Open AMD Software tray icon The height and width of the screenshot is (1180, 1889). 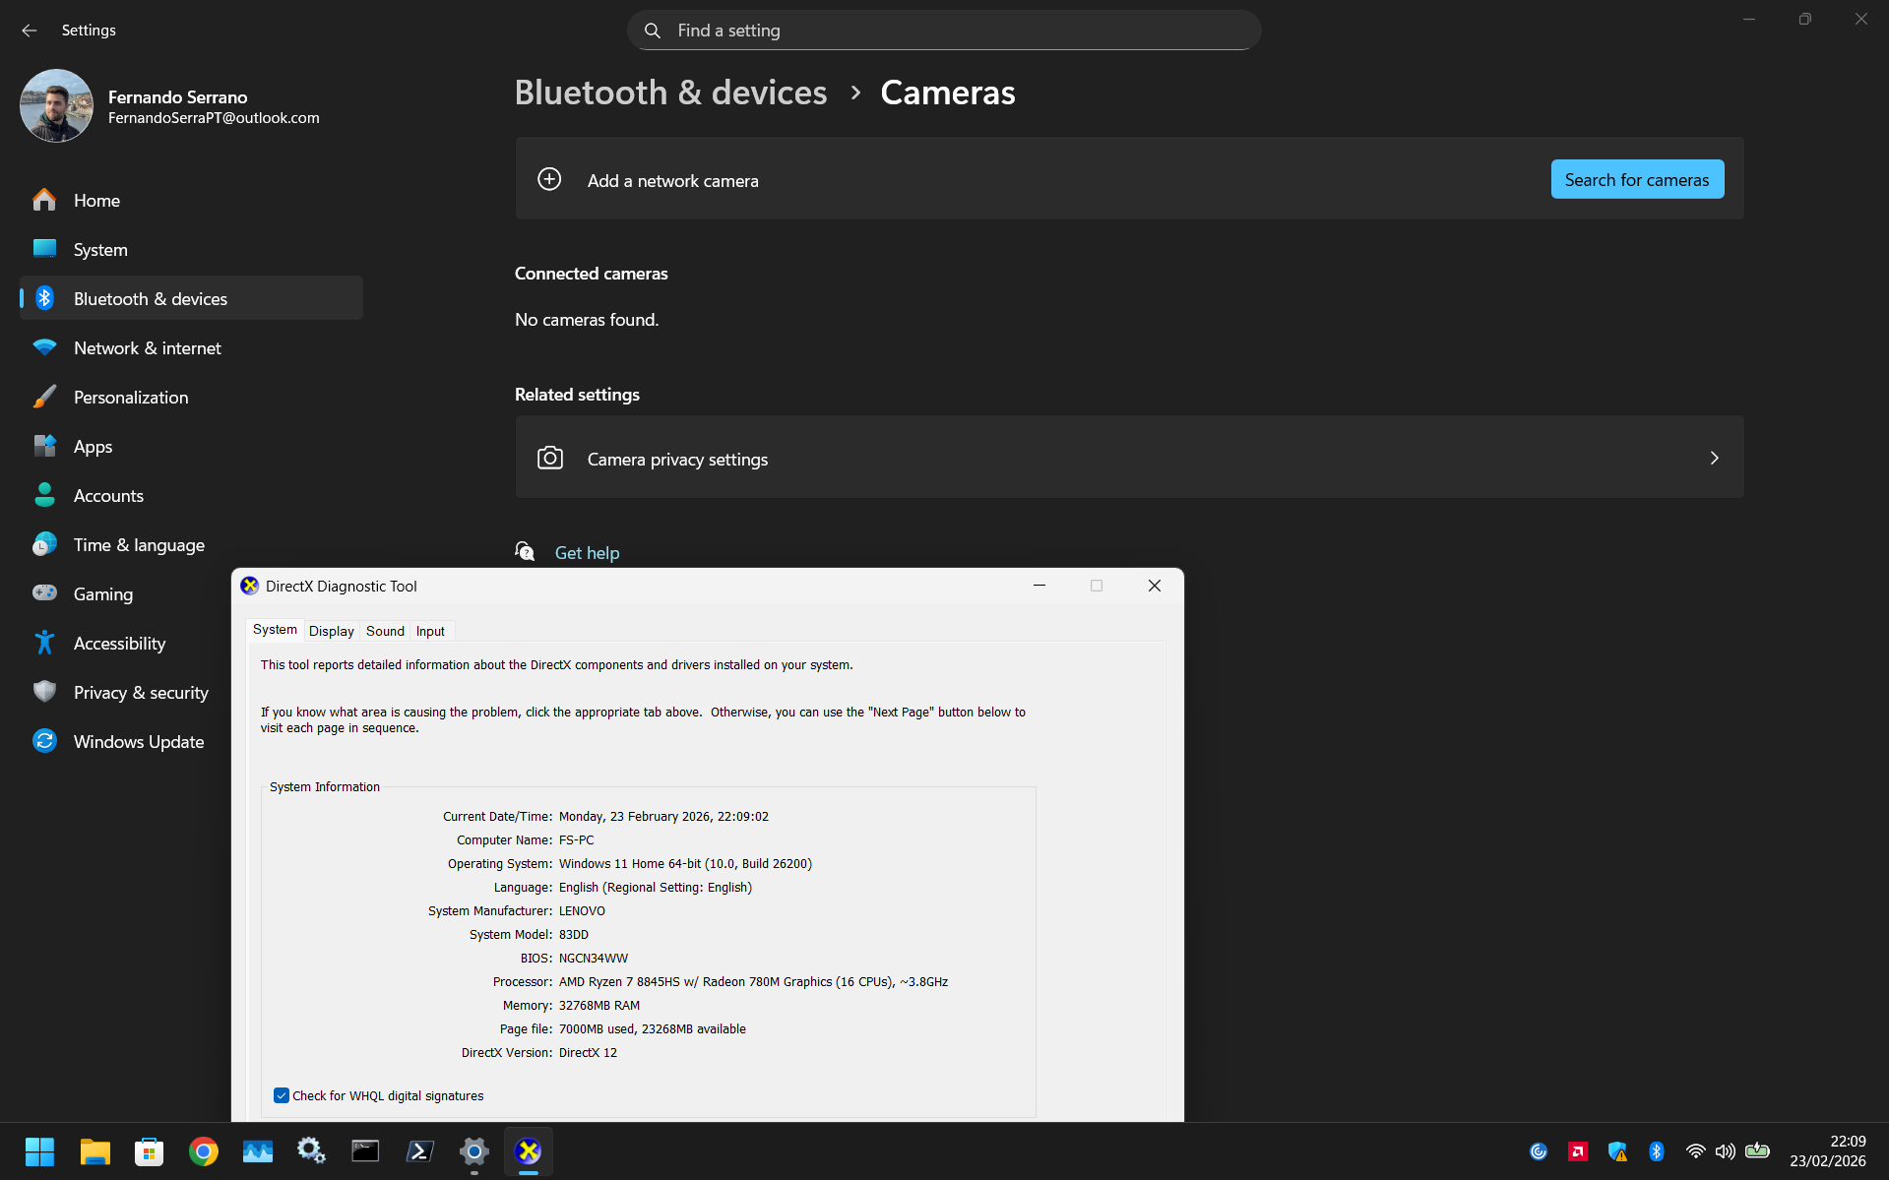(1578, 1151)
